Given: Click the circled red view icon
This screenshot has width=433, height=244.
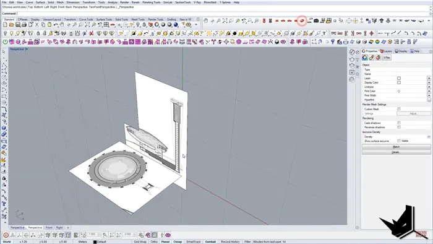Looking at the screenshot, I should click(302, 20).
